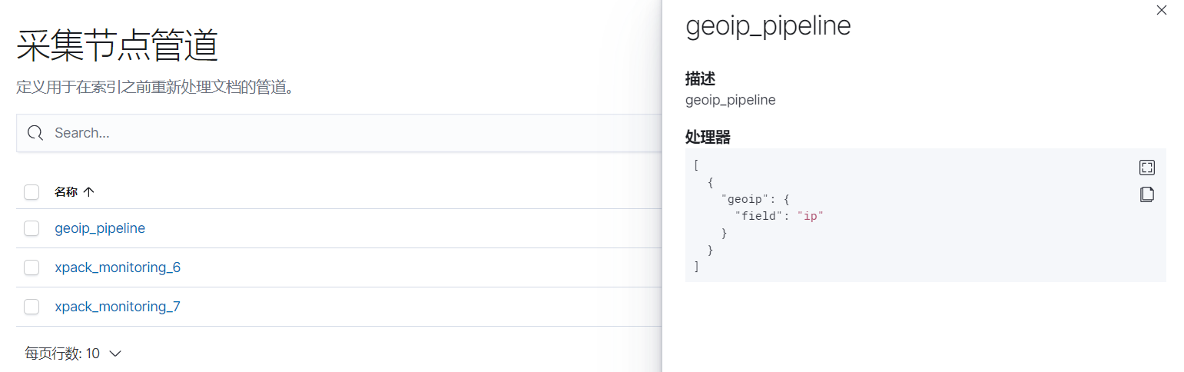
Task: Open the xpack_monitoring_7 pipeline link
Action: click(118, 307)
